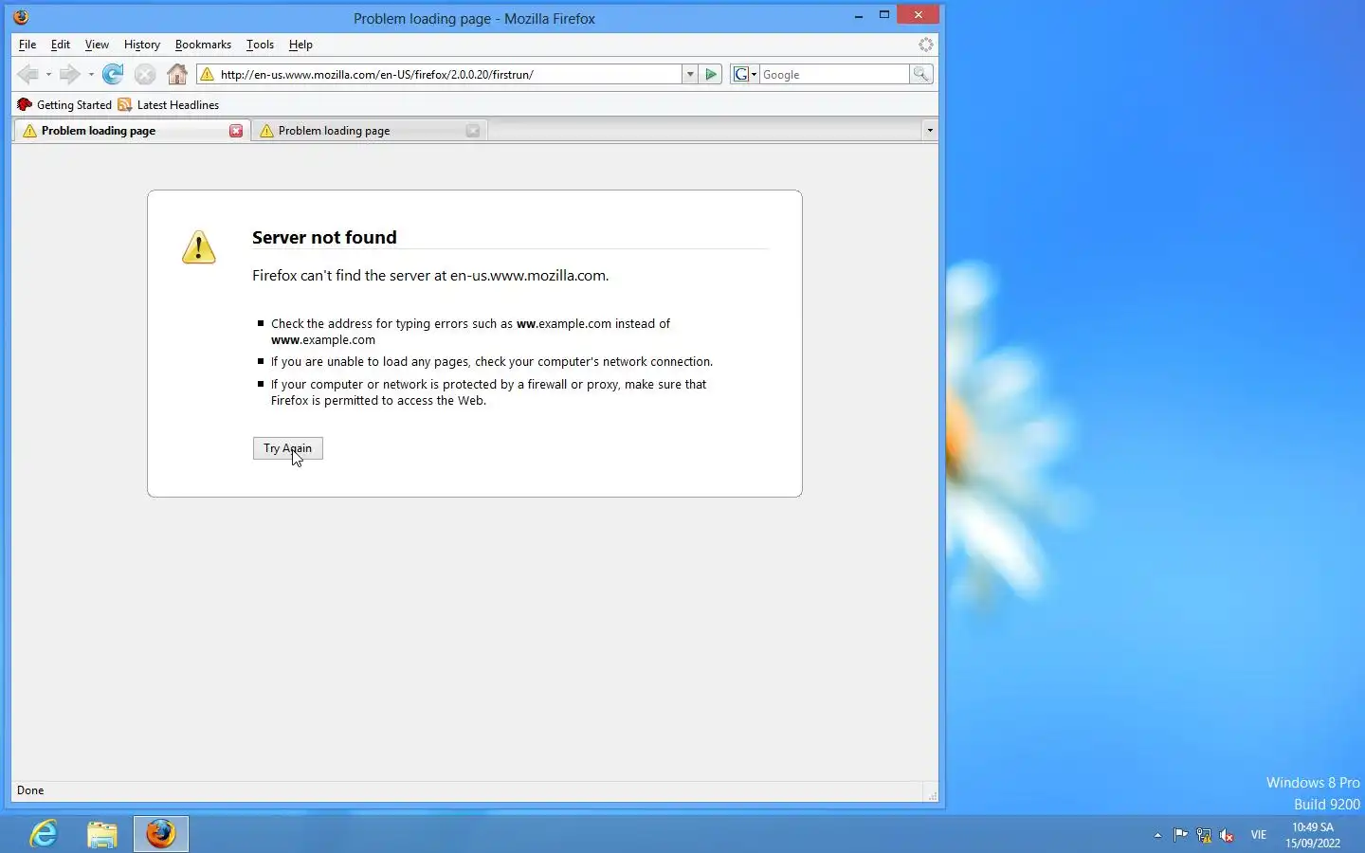This screenshot has width=1365, height=853.
Task: Open the back/forward history dropdown arrow
Action: point(91,74)
